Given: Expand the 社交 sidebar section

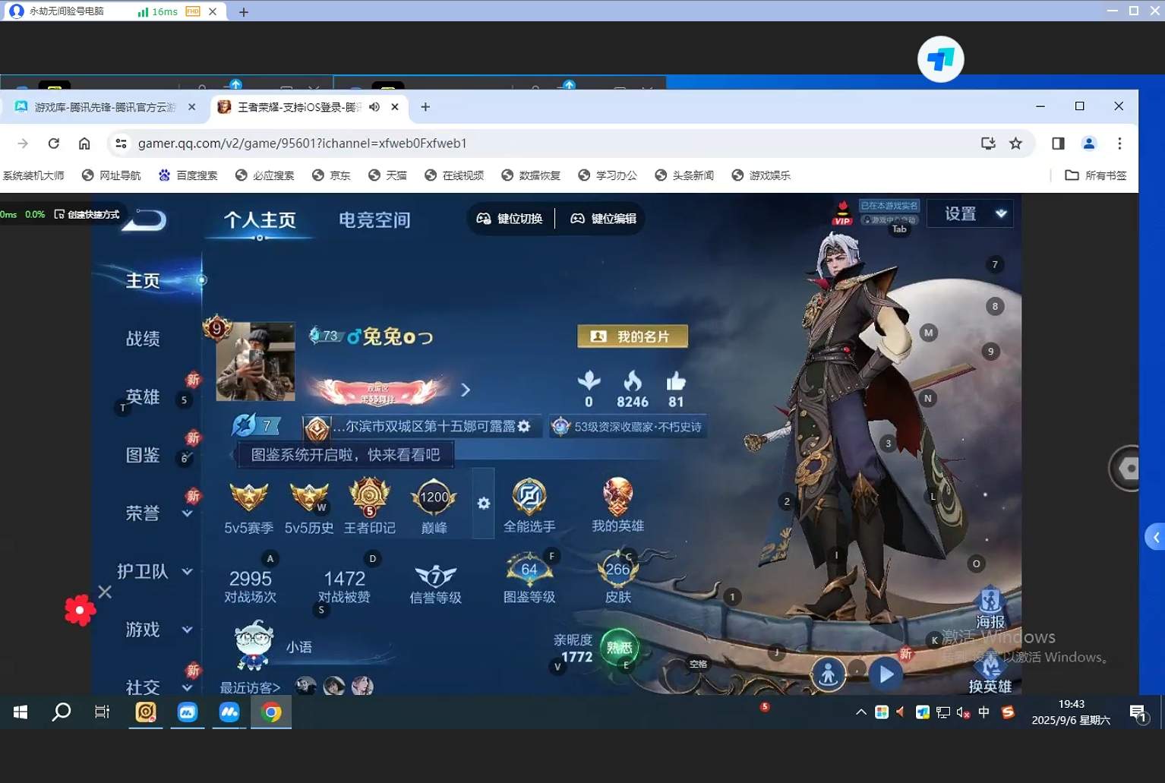Looking at the screenshot, I should (x=188, y=687).
